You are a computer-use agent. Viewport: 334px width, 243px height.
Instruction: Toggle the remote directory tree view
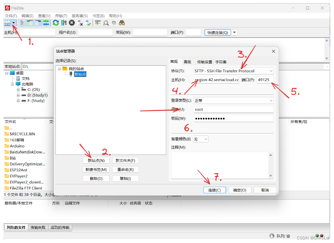coord(39,23)
